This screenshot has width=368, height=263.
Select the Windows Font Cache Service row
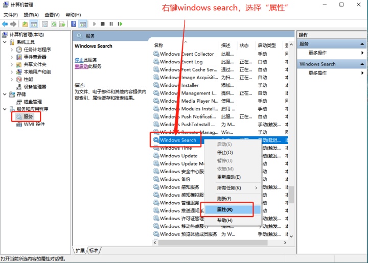pyautogui.click(x=189, y=69)
